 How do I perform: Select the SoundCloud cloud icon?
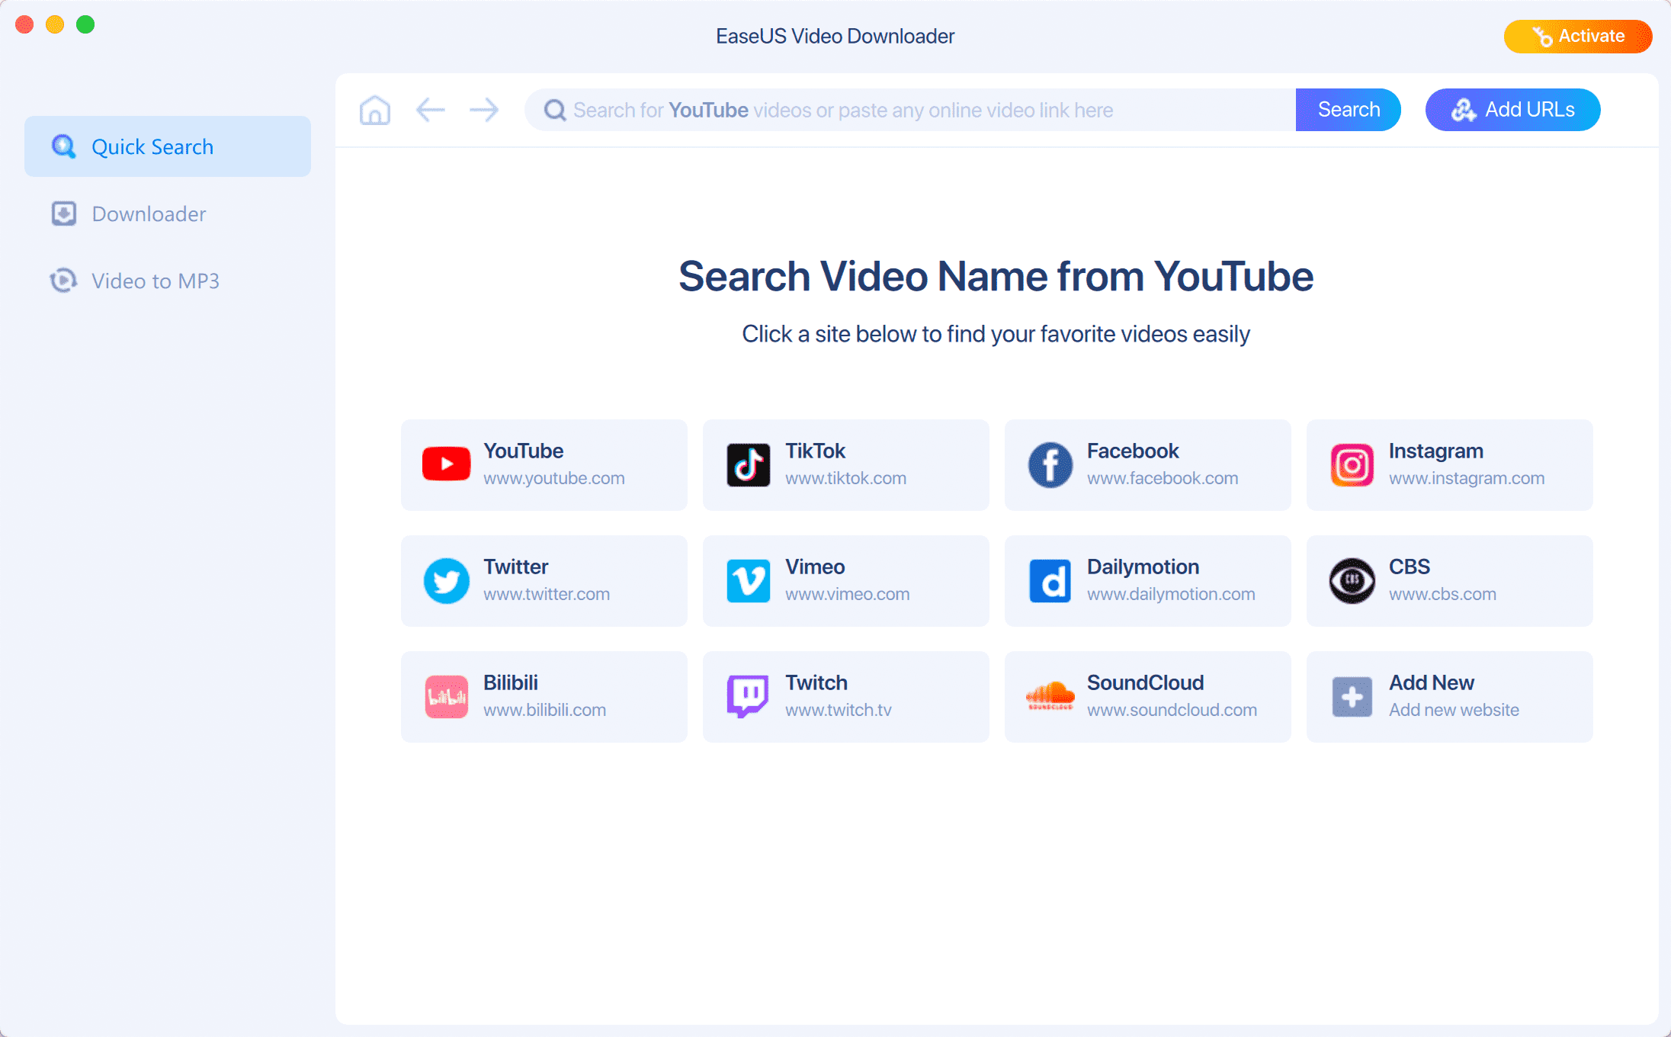(x=1050, y=696)
